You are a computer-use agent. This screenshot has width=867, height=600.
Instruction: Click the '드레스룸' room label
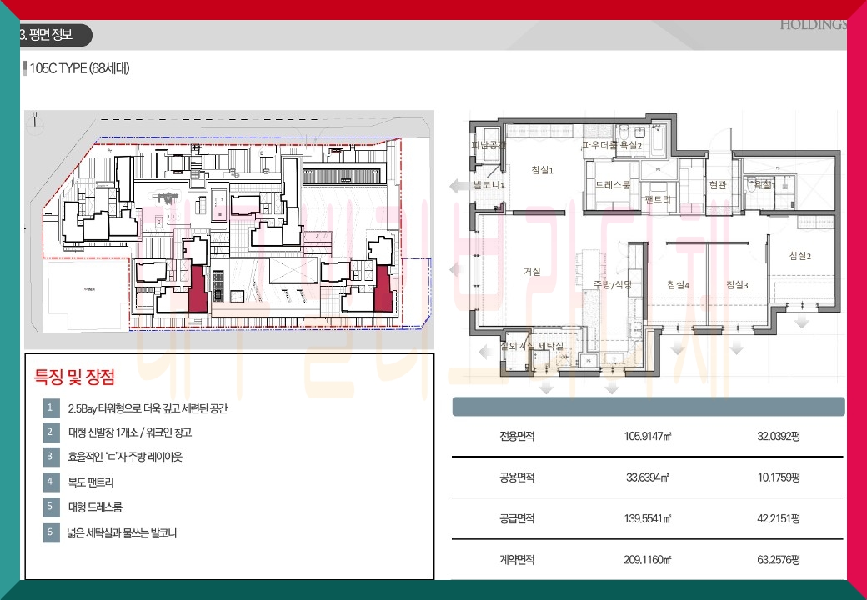click(613, 184)
